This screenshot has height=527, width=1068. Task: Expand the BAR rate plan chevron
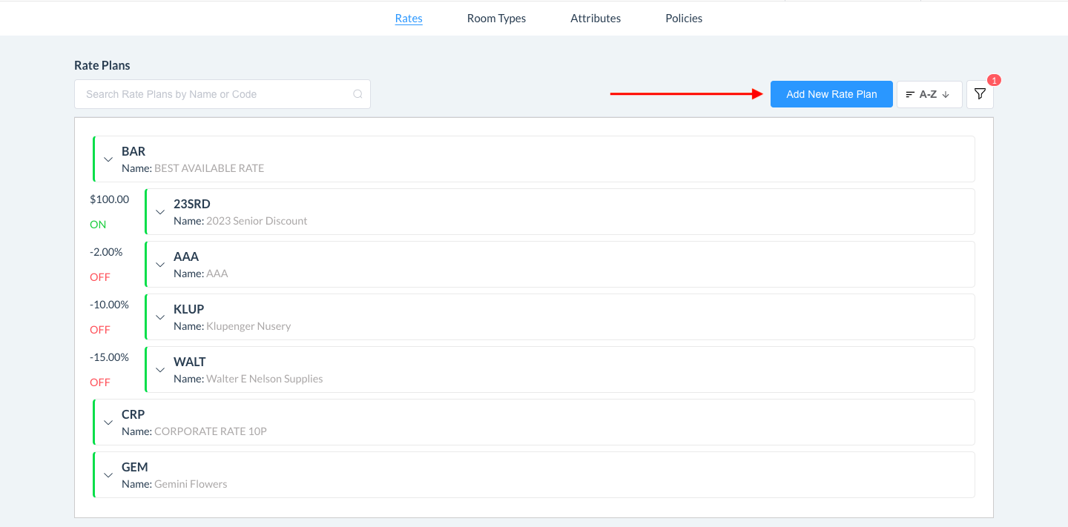pyautogui.click(x=108, y=159)
